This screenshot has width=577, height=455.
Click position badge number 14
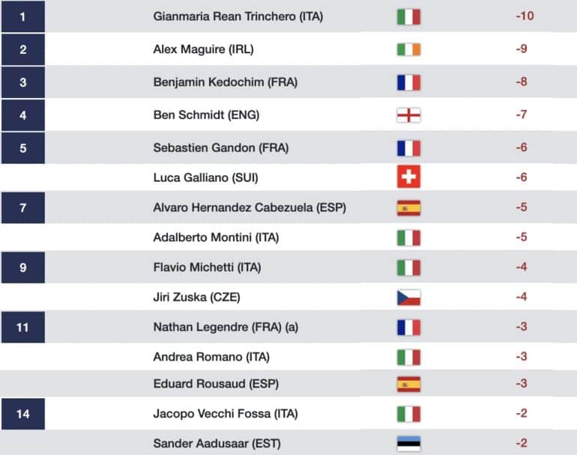tap(23, 414)
